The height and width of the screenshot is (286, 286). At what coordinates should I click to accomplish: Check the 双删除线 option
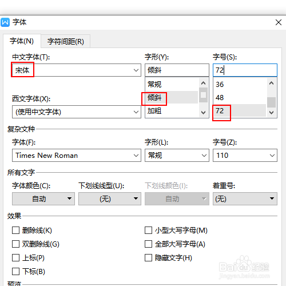click(x=15, y=244)
